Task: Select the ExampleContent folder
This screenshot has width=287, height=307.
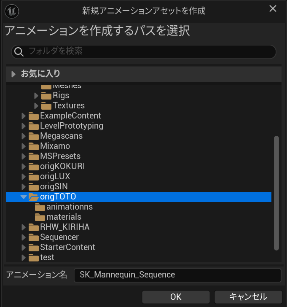Action: [70, 116]
